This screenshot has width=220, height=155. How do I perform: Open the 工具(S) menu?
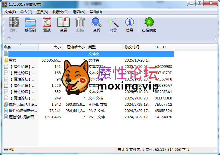(42, 12)
